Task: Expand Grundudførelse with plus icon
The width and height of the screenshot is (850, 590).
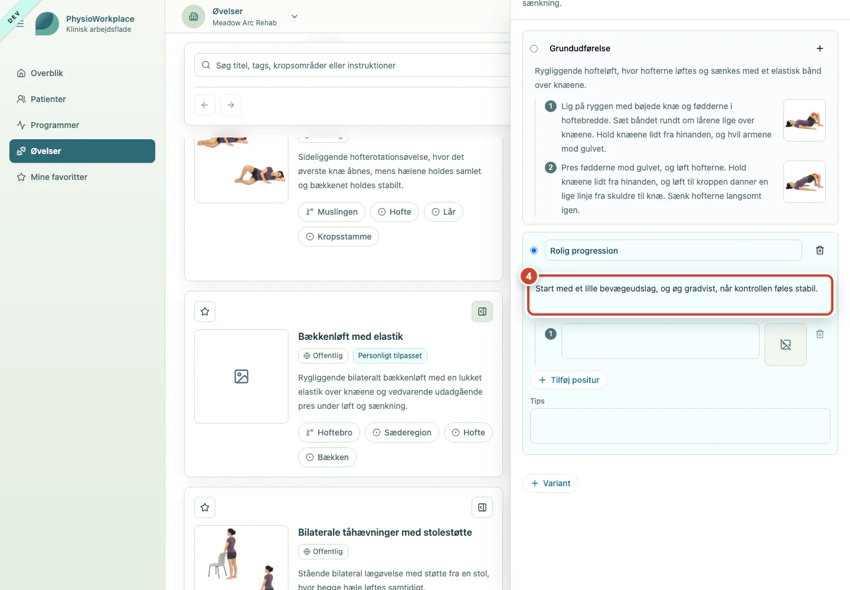Action: pos(820,48)
